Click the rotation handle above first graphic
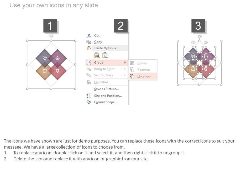Viewport: 252px width, 189px height. 51,36
